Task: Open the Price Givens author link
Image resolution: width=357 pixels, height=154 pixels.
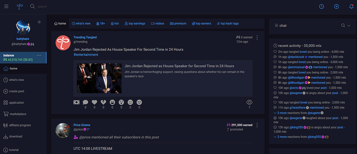Action: (82, 125)
